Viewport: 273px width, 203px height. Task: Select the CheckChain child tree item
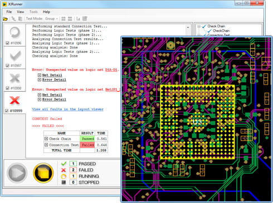221,31
